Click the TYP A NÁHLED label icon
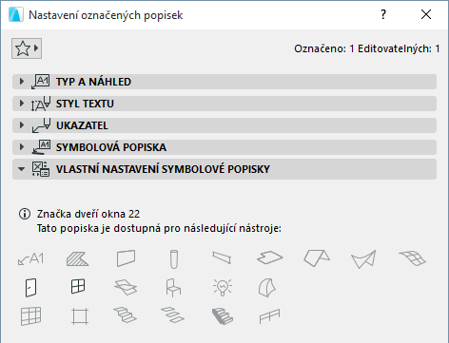449x343 pixels. click(40, 82)
